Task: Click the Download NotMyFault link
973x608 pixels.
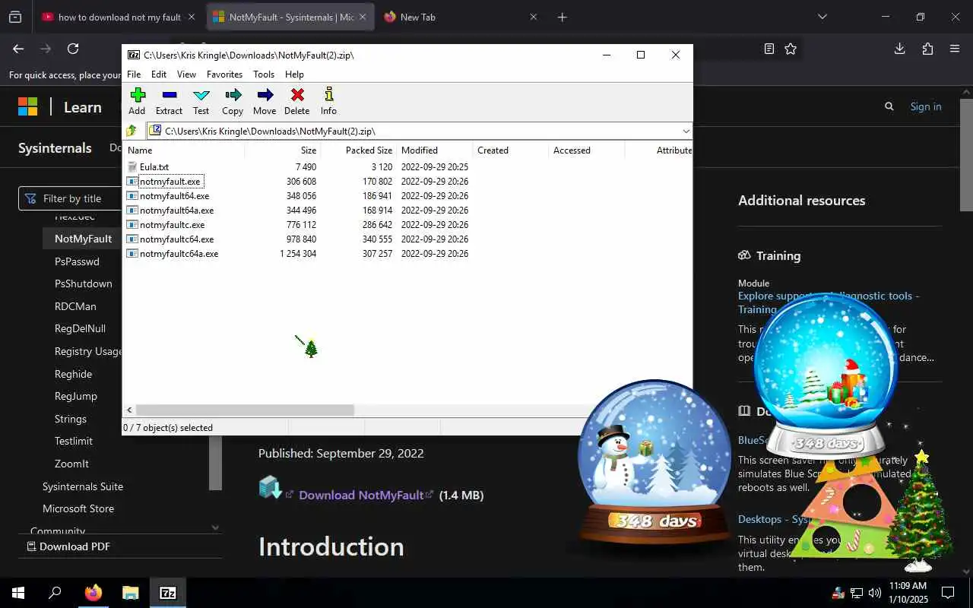Action: click(x=361, y=495)
